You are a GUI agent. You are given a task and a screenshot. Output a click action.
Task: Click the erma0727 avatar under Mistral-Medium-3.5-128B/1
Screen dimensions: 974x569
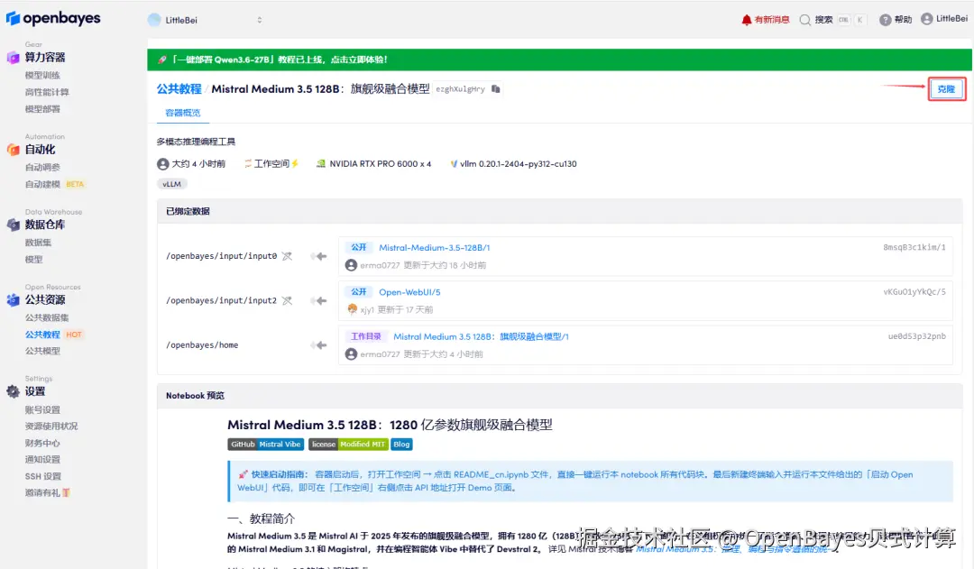point(351,265)
